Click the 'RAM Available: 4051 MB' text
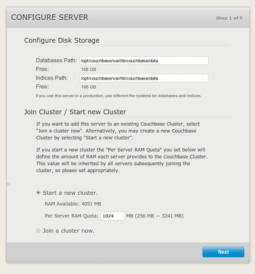 tap(73, 204)
